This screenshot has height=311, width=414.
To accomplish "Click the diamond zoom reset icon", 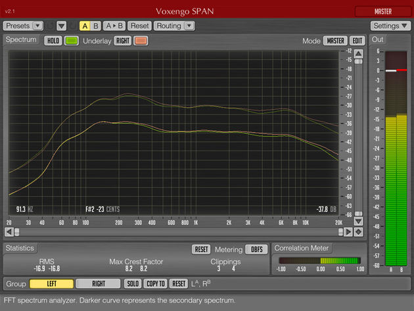I will coord(358,232).
